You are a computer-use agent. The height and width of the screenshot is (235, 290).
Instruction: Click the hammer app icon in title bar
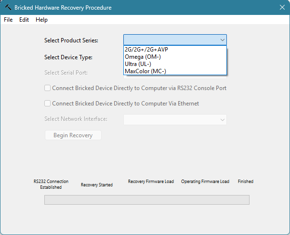click(x=8, y=7)
